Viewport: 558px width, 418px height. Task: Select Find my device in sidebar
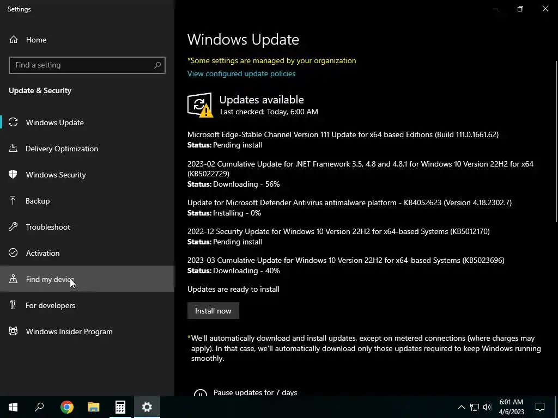tap(87, 279)
